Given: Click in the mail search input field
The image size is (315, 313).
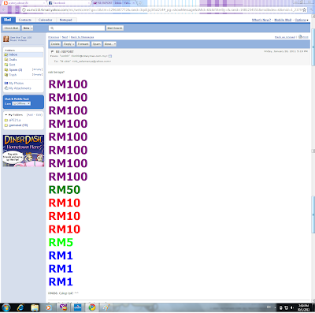Looking at the screenshot, I should (x=77, y=28).
